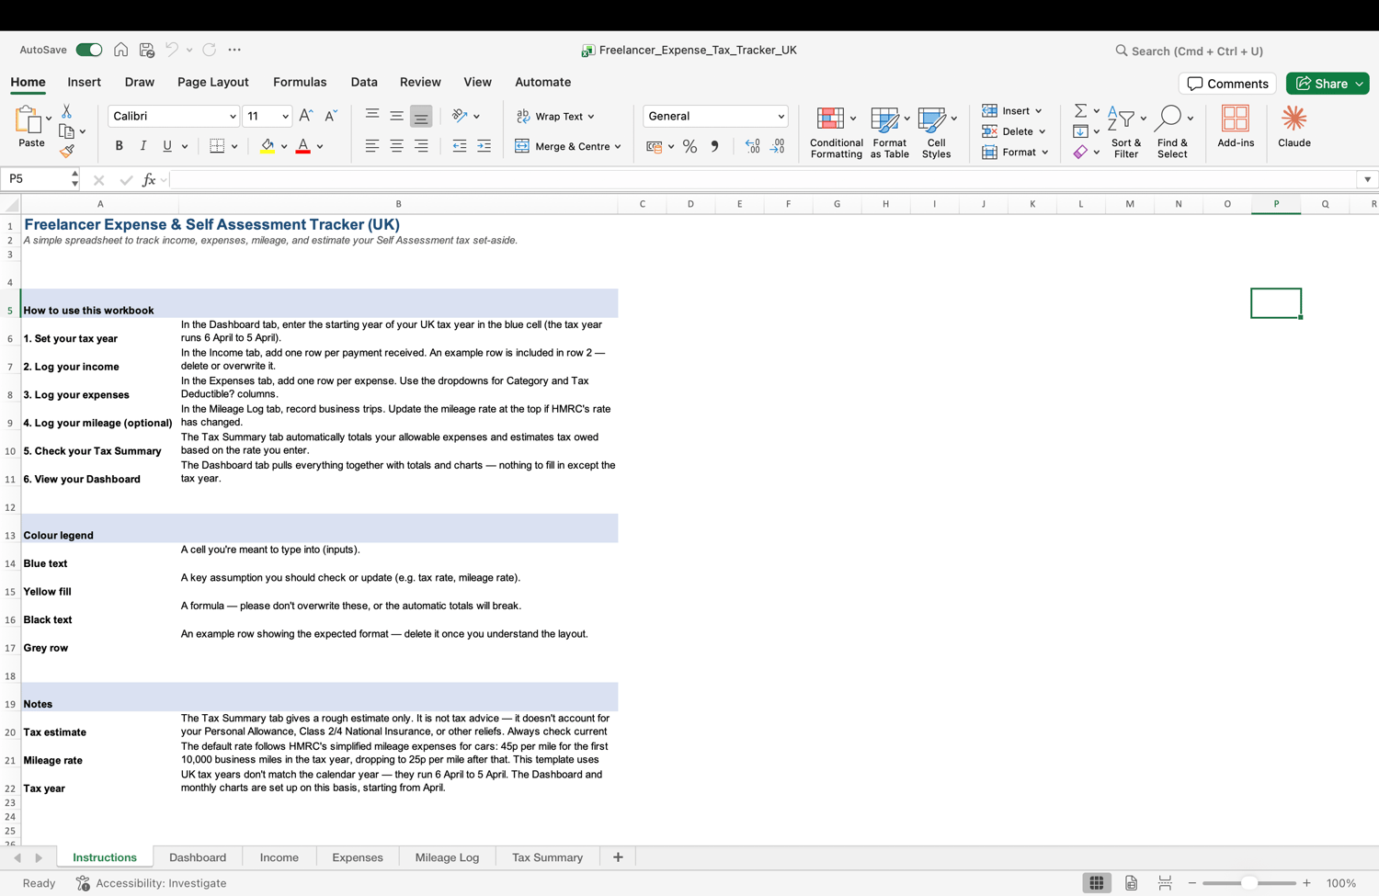Apply Comma Style format
Image resolution: width=1379 pixels, height=896 pixels.
(714, 146)
